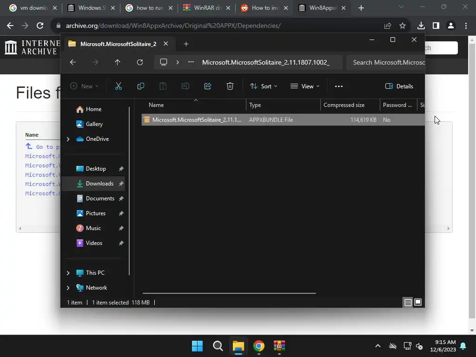Click the Search Microsoft.Microso search box
The image size is (476, 357).
(x=385, y=63)
